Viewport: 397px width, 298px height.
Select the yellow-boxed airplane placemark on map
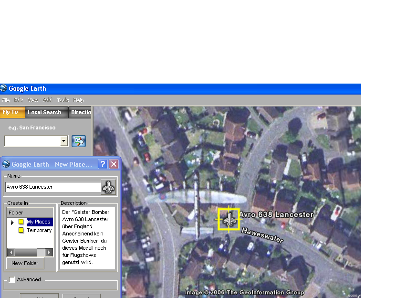(x=229, y=220)
